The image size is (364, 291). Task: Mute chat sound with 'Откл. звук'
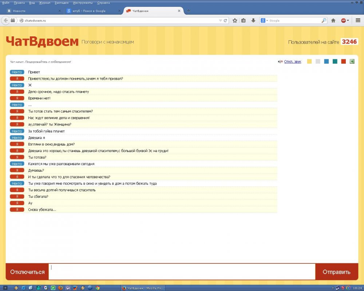[x=292, y=61]
